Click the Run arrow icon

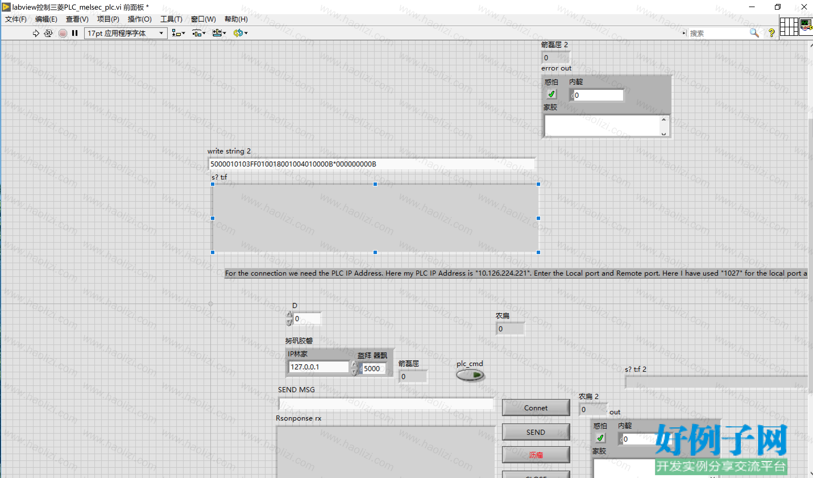click(36, 33)
